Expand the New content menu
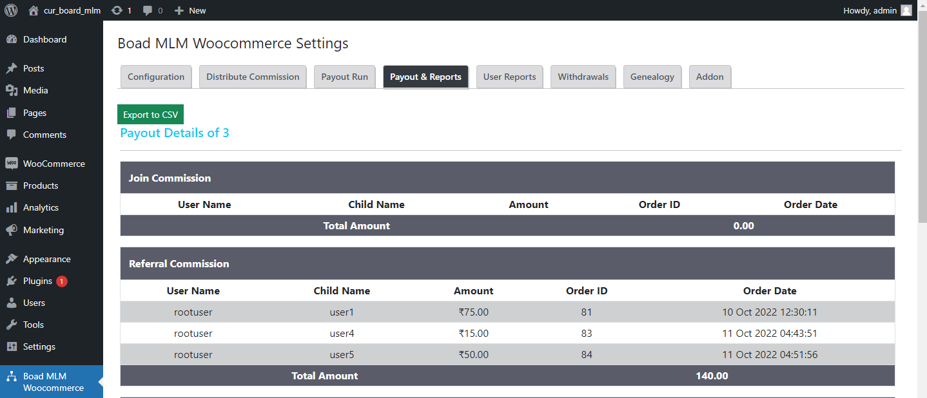 pyautogui.click(x=190, y=10)
